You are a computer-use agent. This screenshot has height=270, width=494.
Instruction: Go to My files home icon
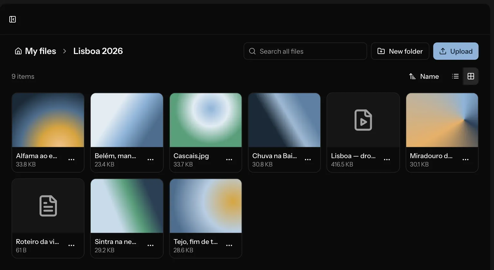tap(18, 51)
